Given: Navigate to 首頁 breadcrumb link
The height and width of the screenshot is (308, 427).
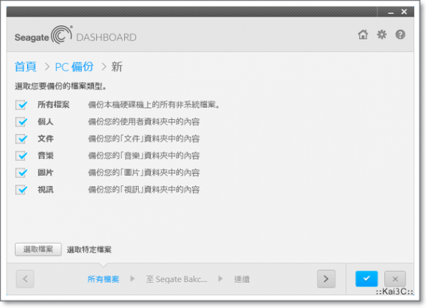Looking at the screenshot, I should (x=26, y=67).
